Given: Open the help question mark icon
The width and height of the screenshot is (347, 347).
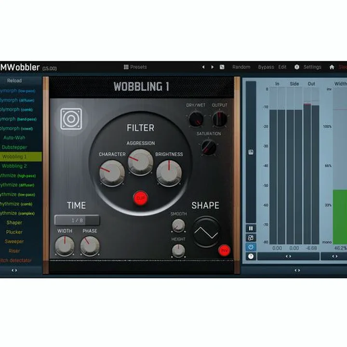Looking at the screenshot, I should click(x=251, y=256).
